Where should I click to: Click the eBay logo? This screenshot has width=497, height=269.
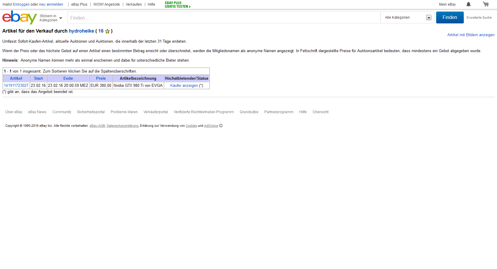pos(20,17)
